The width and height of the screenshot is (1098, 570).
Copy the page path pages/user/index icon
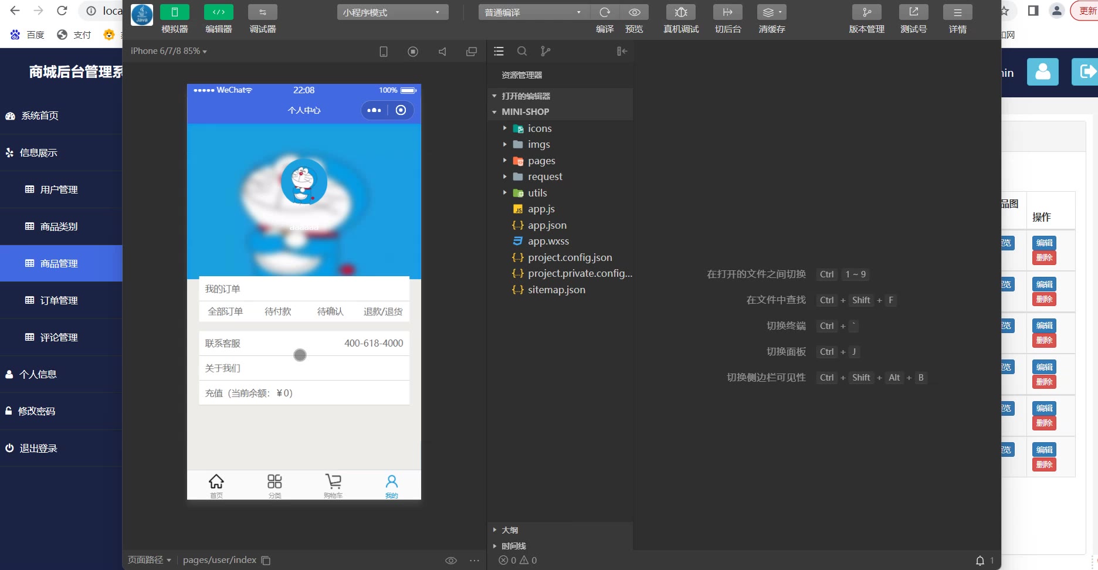click(266, 561)
